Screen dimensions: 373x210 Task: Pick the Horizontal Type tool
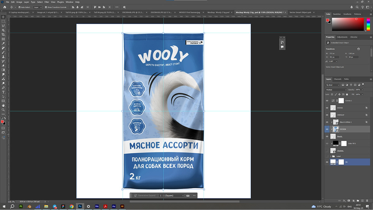click(x=3, y=92)
